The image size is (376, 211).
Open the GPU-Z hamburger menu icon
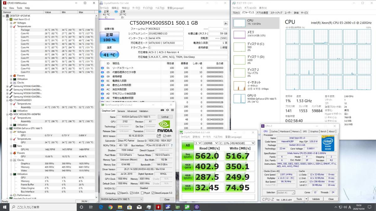tap(172, 110)
